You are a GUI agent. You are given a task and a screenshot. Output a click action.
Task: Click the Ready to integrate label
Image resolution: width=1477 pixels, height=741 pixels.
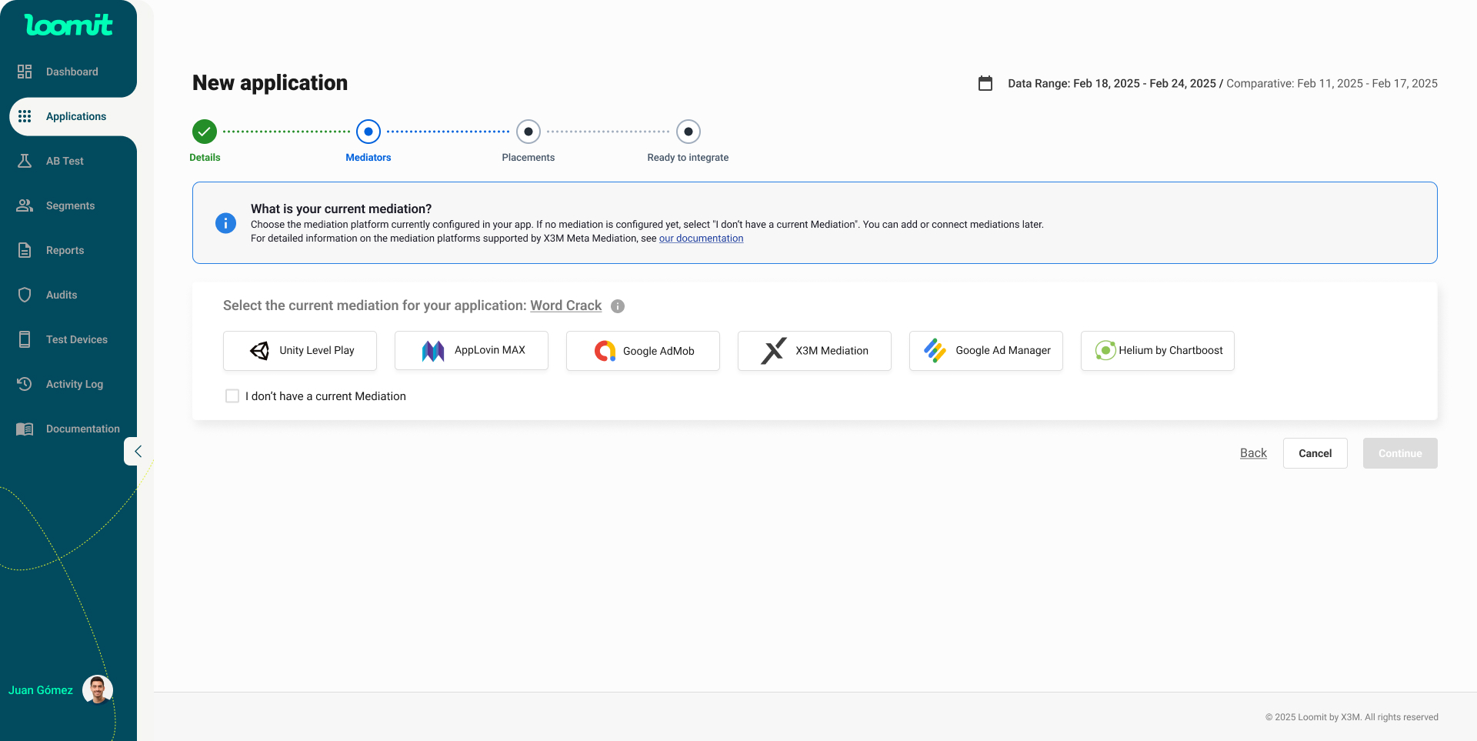(688, 158)
